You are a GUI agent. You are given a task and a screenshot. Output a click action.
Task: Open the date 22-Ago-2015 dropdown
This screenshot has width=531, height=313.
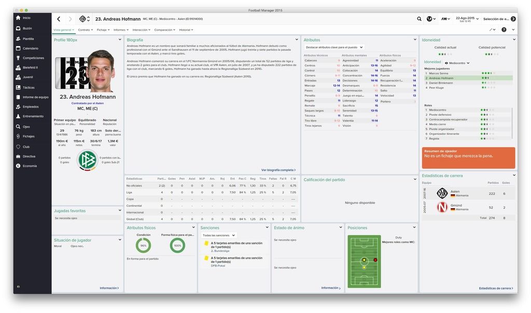(467, 19)
